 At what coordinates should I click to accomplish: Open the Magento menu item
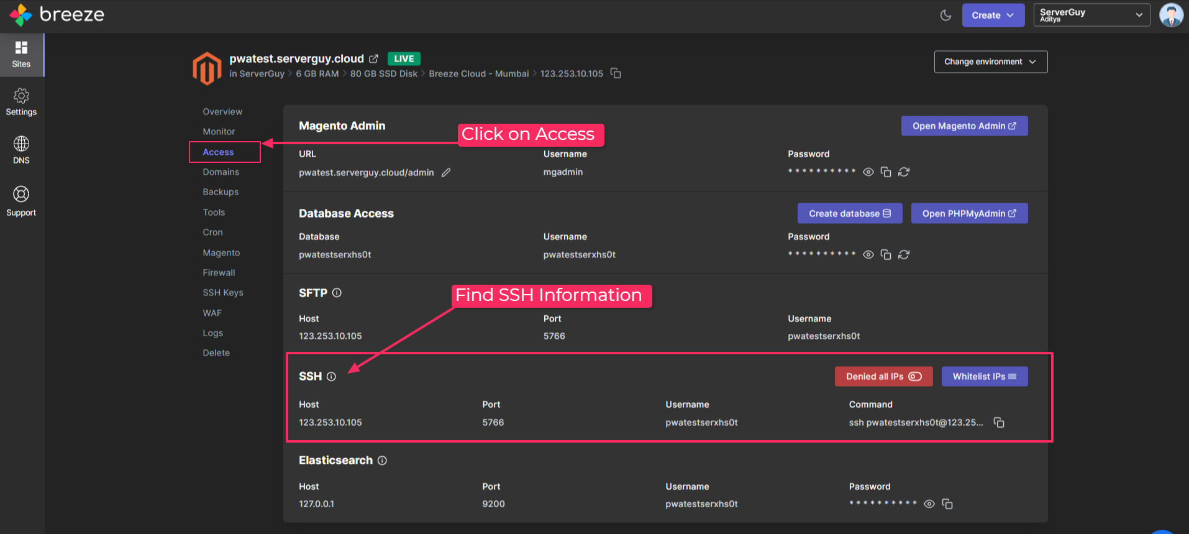pos(221,253)
